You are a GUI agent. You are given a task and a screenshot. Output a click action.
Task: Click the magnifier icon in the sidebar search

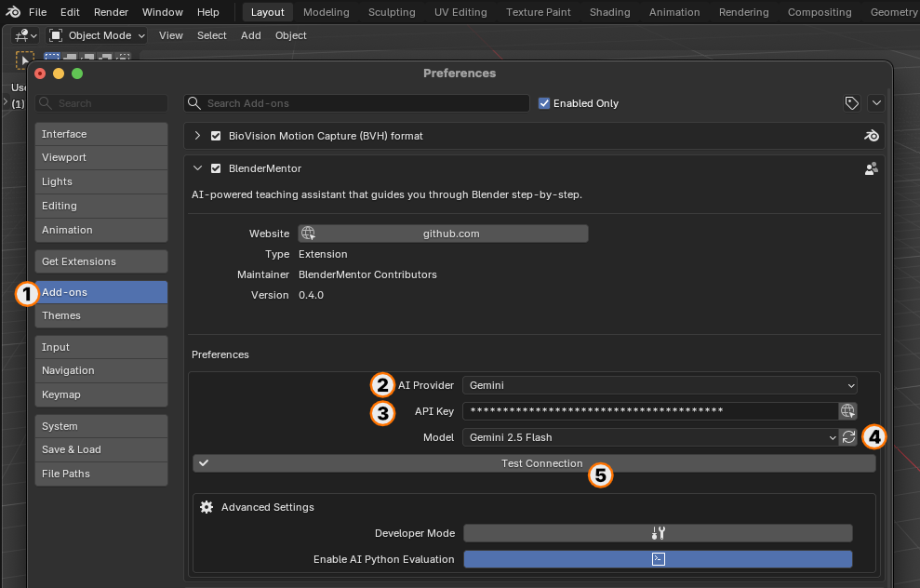pos(45,103)
